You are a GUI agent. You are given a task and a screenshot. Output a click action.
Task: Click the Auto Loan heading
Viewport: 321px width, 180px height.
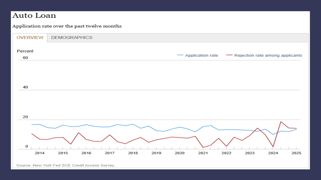34,16
